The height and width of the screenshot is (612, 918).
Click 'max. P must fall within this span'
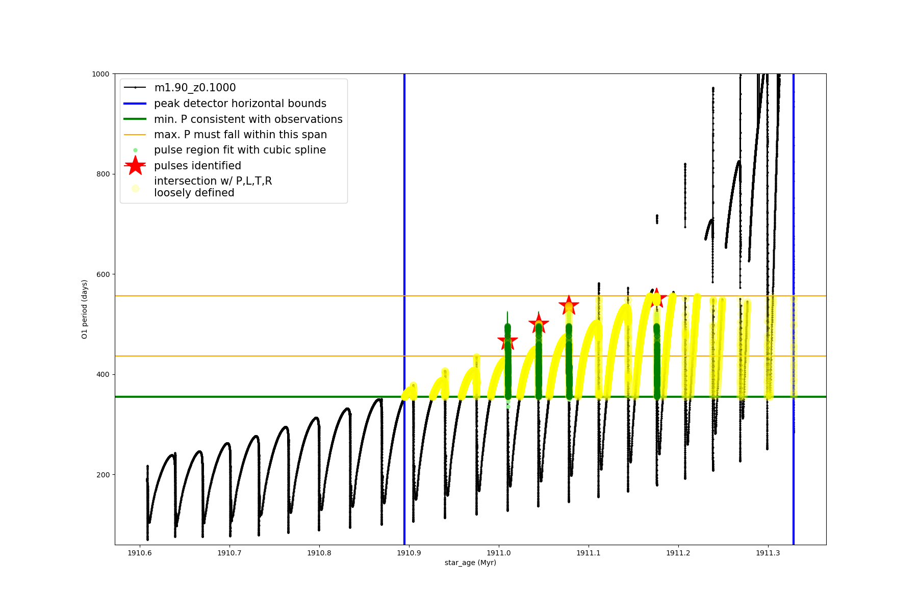(240, 135)
